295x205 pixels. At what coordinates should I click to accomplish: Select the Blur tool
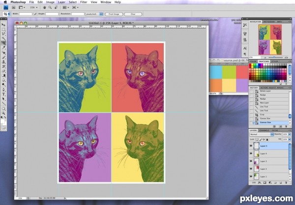(3, 80)
